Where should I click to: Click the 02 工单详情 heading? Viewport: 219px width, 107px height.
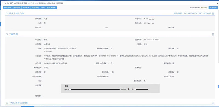click(x=11, y=35)
